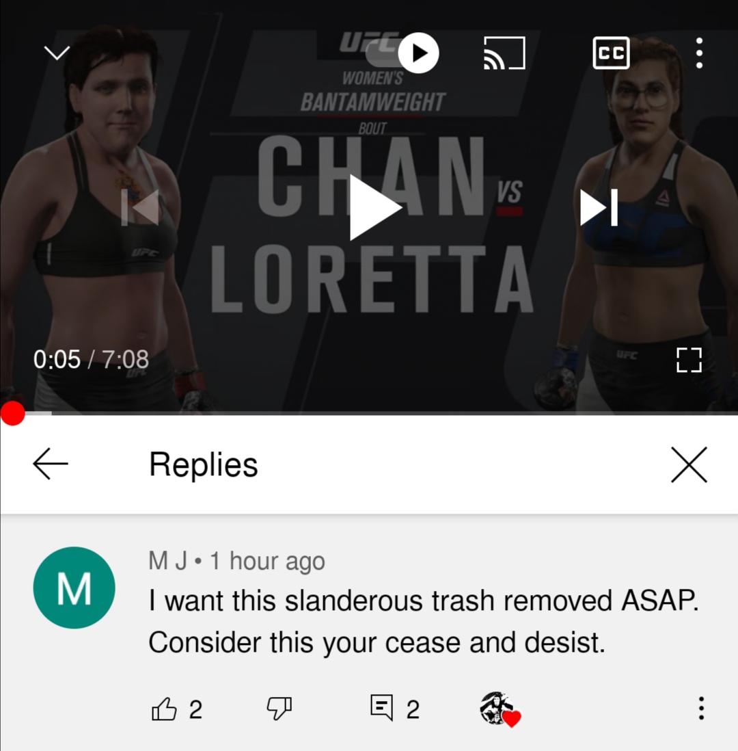The height and width of the screenshot is (751, 738).
Task: Open the video's three-dot options menu
Action: [x=699, y=53]
